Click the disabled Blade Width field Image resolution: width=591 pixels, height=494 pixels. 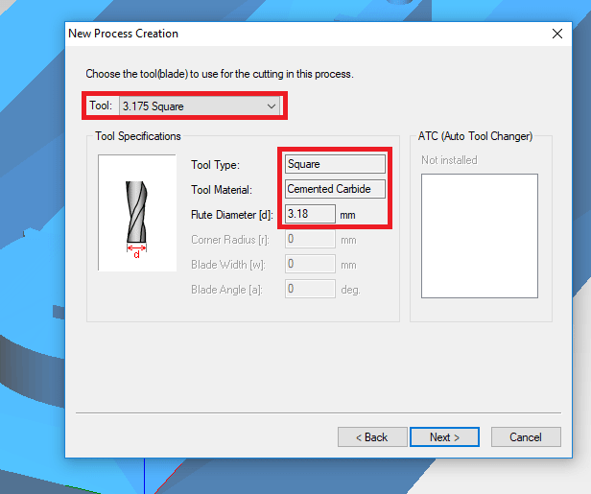[x=310, y=264]
